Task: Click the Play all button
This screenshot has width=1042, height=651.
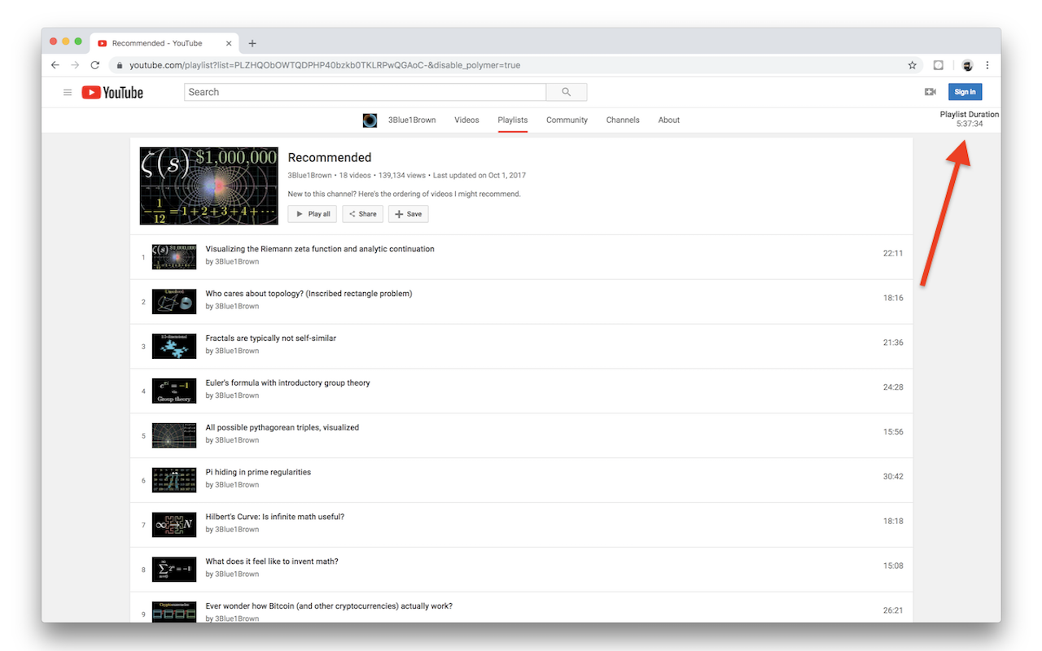Action: tap(312, 214)
